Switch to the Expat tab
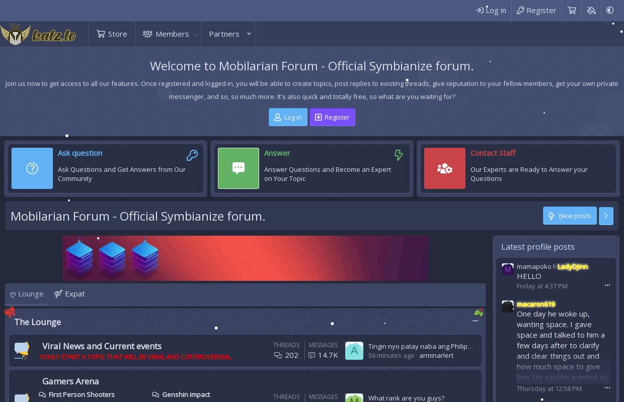Viewport: 624px width, 402px height. 69,293
